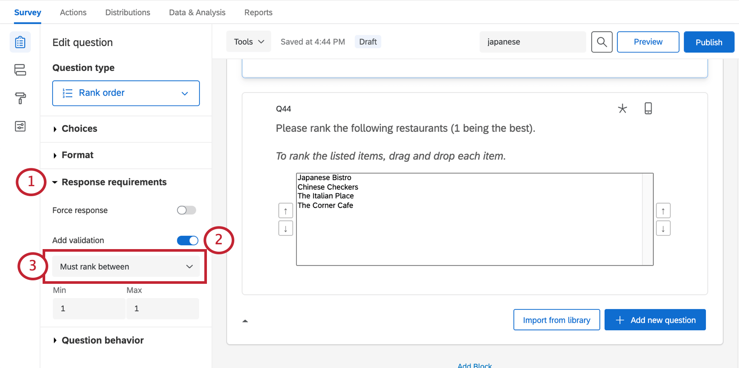Click the mobile preview icon on Q44
This screenshot has height=368, width=739.
point(648,108)
